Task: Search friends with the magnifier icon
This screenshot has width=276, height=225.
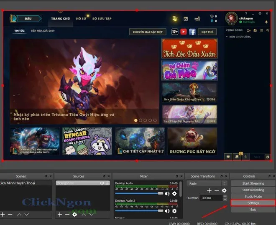Action: click(268, 30)
